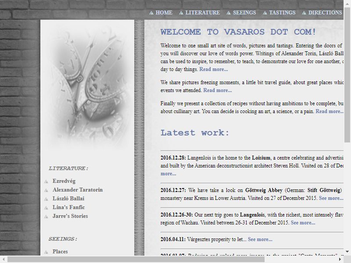Open the DIRECTIONS menu item
Viewport: 351px width, 263px height.
tap(325, 13)
